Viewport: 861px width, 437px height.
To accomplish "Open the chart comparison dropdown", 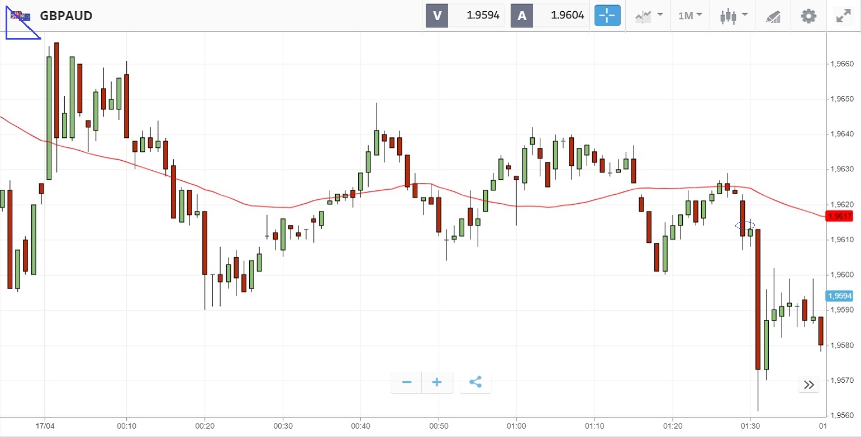I will pyautogui.click(x=649, y=16).
